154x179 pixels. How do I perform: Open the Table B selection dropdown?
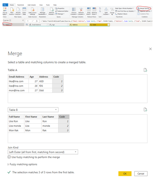(33, 110)
